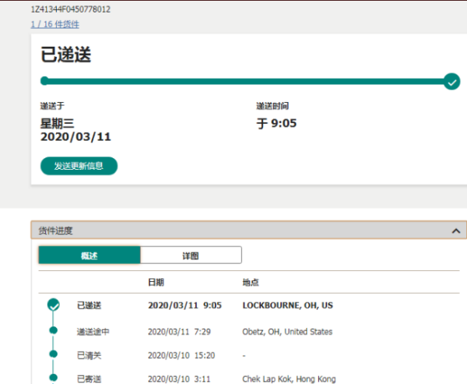This screenshot has width=467, height=384.
Task: Click the 2020/03/11 9:05 delivered date cell
Action: click(185, 305)
